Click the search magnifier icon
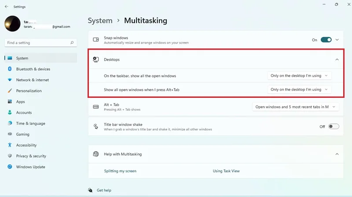Viewport: 352px width, 197px height. 72,42
